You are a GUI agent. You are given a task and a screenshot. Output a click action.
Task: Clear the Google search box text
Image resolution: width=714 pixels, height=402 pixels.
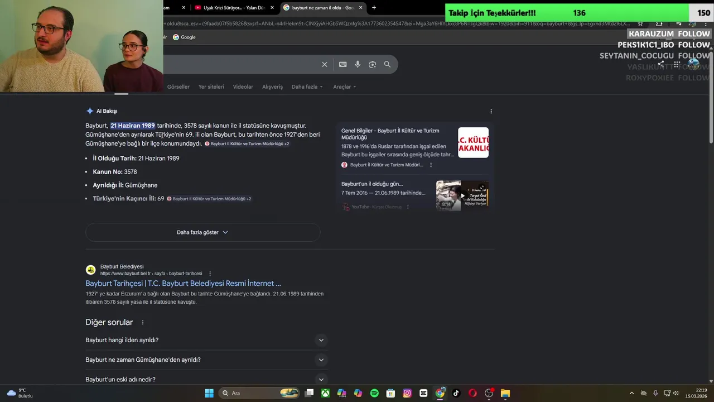point(325,64)
